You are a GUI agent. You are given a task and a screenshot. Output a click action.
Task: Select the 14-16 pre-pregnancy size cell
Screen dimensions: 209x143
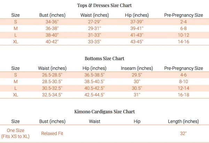(x=184, y=42)
